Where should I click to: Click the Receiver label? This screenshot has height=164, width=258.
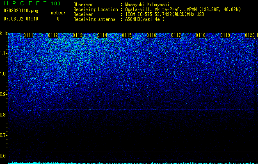click(83, 14)
